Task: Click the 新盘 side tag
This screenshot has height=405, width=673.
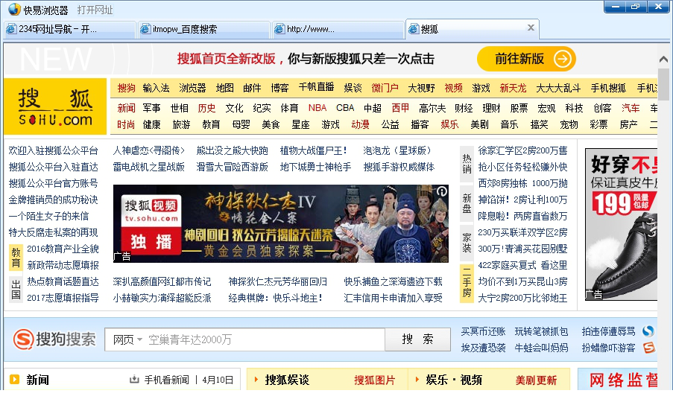Action: pyautogui.click(x=467, y=203)
